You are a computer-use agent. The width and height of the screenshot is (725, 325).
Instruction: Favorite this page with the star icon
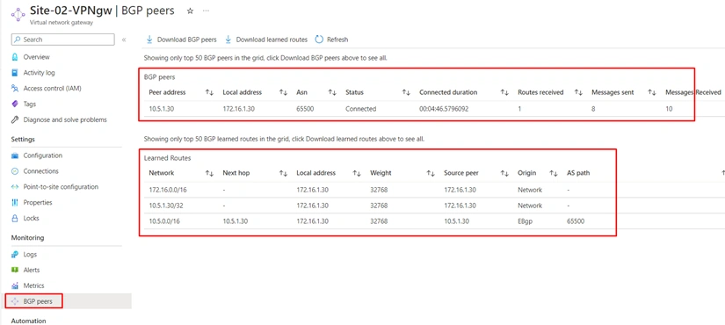click(190, 11)
